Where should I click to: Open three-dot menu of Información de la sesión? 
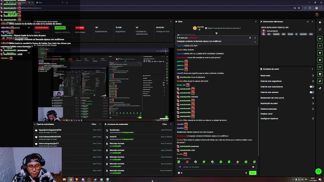pyautogui.click(x=171, y=22)
